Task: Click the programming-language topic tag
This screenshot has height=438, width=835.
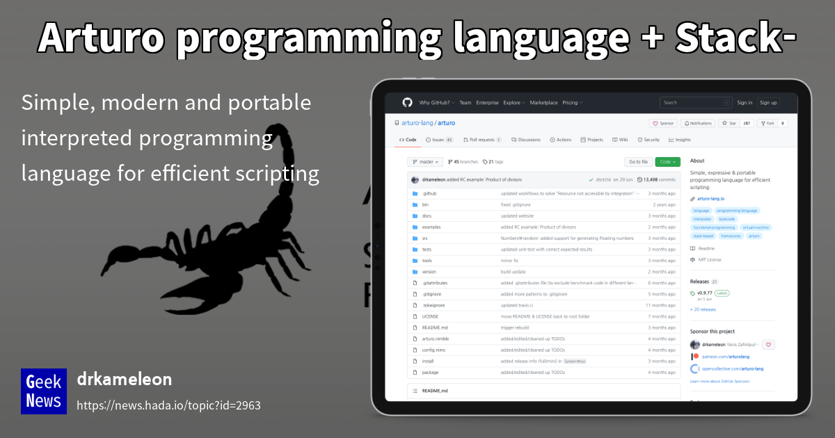Action: coord(737,210)
